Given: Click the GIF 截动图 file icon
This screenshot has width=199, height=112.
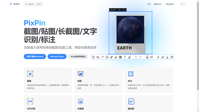Looking at the screenshot, I should [x=131, y=101].
